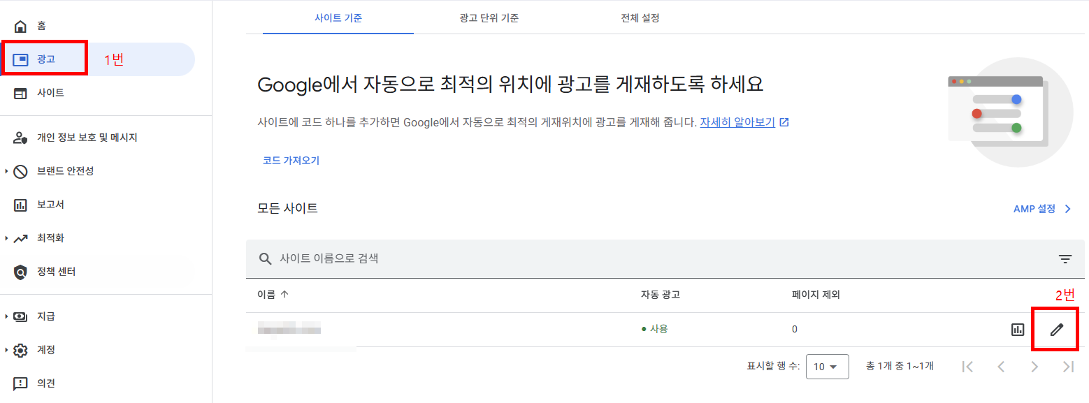Click the blurred site name in the table
Screen dimensions: 1089x403
pyautogui.click(x=289, y=329)
